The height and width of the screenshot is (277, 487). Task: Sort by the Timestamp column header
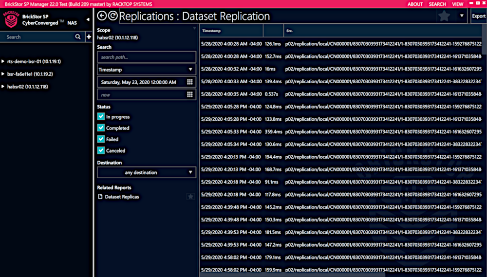[x=231, y=31]
